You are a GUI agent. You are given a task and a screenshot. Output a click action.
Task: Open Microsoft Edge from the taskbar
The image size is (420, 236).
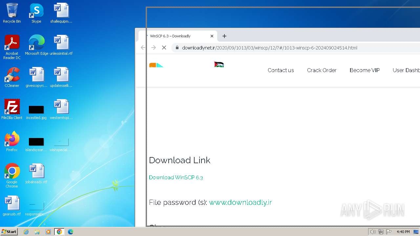(x=70, y=232)
